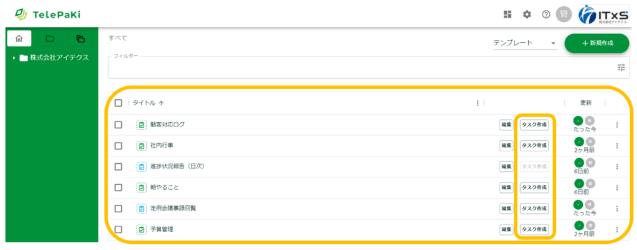
Task: Open the dashboard grid icon in header
Action: [x=508, y=14]
